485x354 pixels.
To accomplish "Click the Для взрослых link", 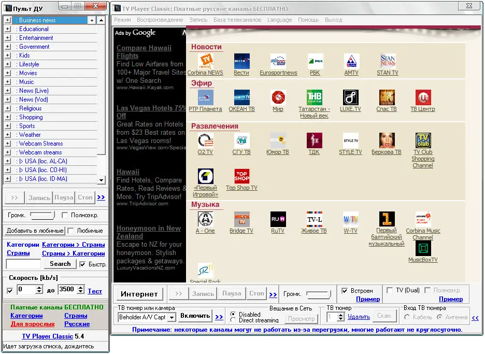I will pyautogui.click(x=33, y=324).
